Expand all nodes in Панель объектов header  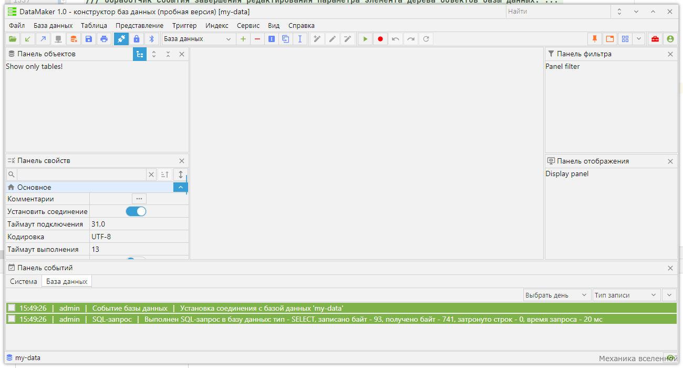[154, 54]
